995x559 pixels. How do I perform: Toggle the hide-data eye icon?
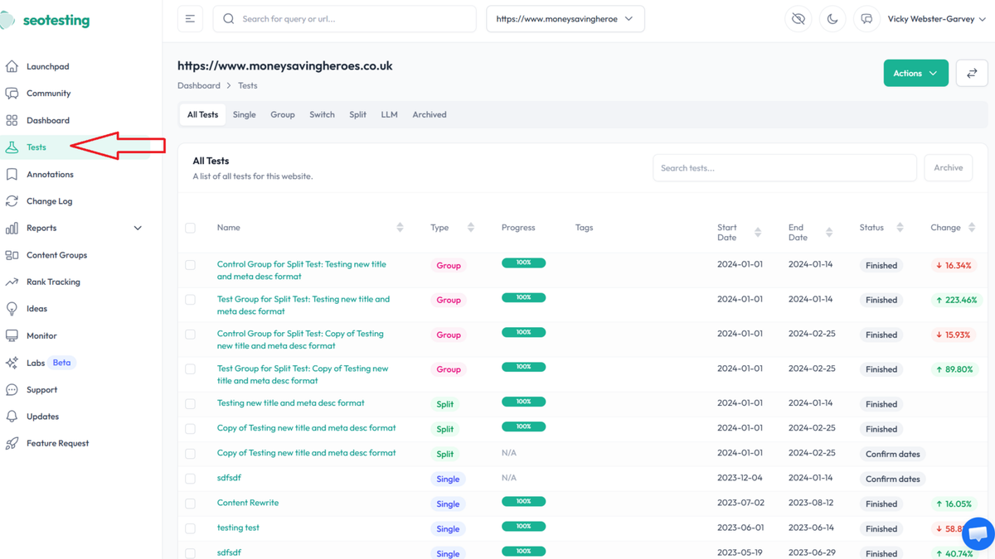[x=798, y=19]
